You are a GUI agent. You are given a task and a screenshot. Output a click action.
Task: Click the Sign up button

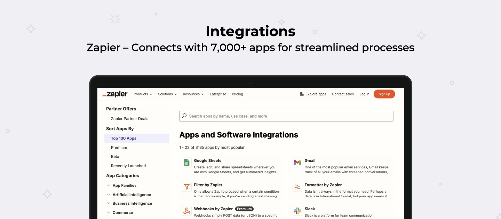tap(384, 94)
